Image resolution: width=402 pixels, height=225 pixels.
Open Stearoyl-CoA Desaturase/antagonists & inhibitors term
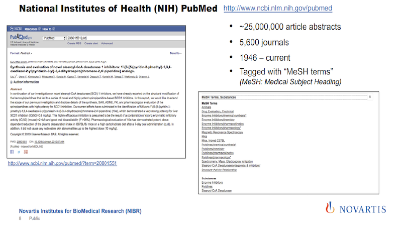[x=231, y=166]
